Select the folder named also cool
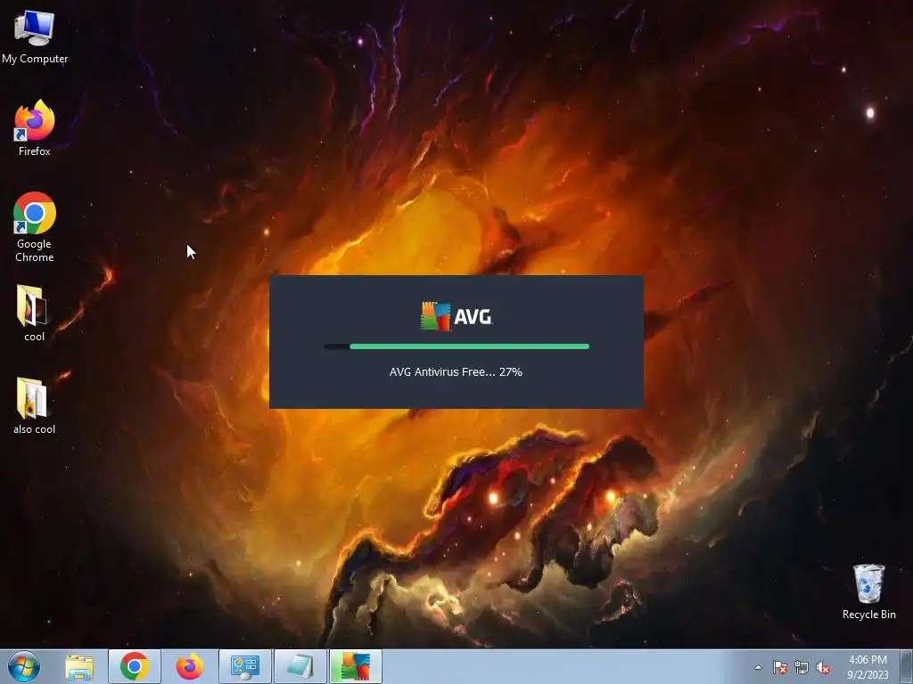The height and width of the screenshot is (684, 913). pos(34,406)
